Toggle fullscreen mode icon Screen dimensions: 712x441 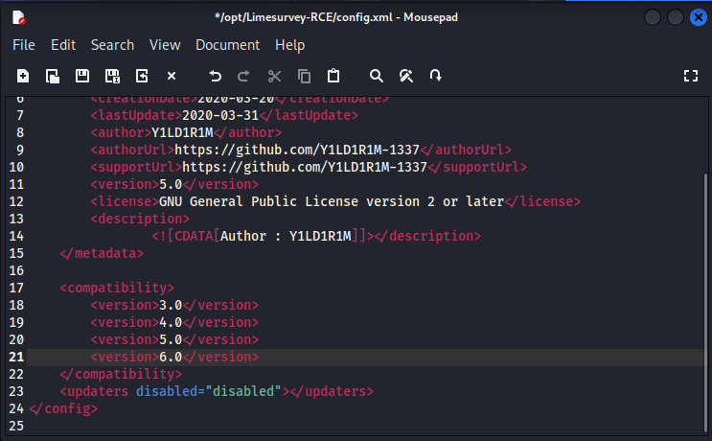point(690,76)
